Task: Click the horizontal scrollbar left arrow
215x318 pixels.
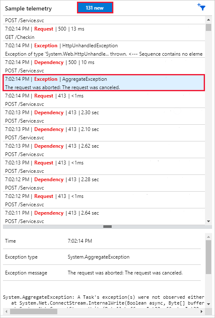Action: [6, 311]
